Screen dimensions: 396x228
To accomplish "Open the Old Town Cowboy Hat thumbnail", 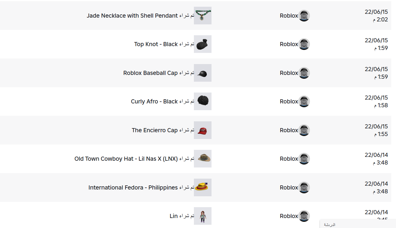I will pos(202,159).
